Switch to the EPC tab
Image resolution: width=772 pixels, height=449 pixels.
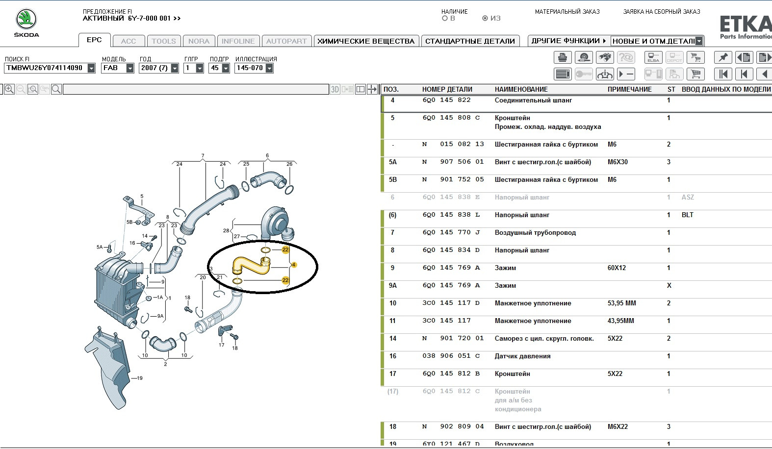94,40
